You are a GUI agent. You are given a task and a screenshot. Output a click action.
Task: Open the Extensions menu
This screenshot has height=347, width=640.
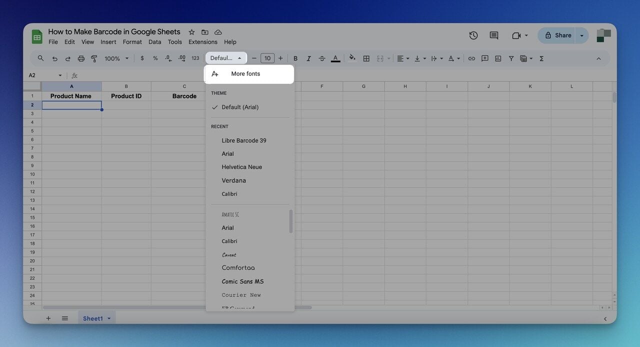(203, 42)
